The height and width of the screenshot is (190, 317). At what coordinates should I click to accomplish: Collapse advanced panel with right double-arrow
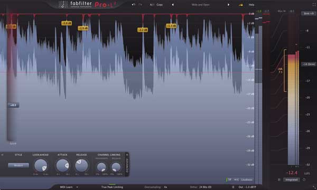(127, 155)
